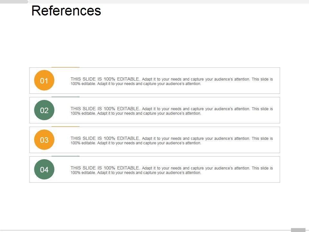The width and height of the screenshot is (309, 232).
Task: Select the green circle numbered 04
Action: 44,169
